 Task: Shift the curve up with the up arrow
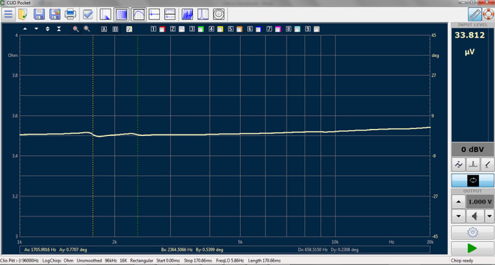tap(25, 29)
